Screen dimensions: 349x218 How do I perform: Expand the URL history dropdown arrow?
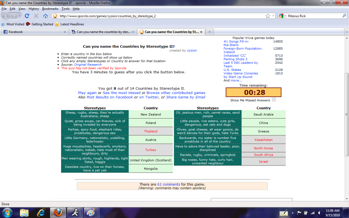(x=273, y=16)
